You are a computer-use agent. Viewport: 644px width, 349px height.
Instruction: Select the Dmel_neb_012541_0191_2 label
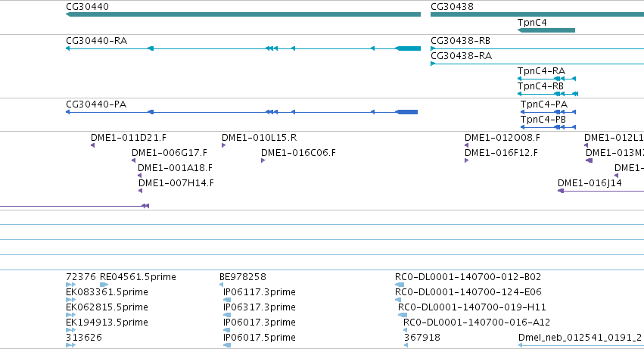pyautogui.click(x=580, y=338)
